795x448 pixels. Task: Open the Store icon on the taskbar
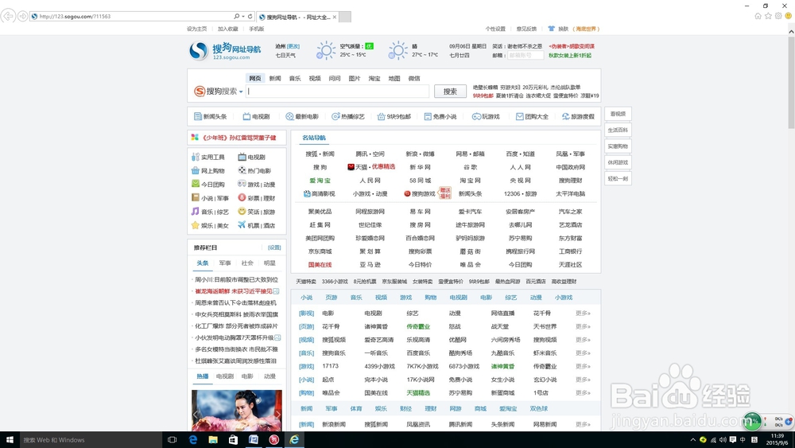233,440
